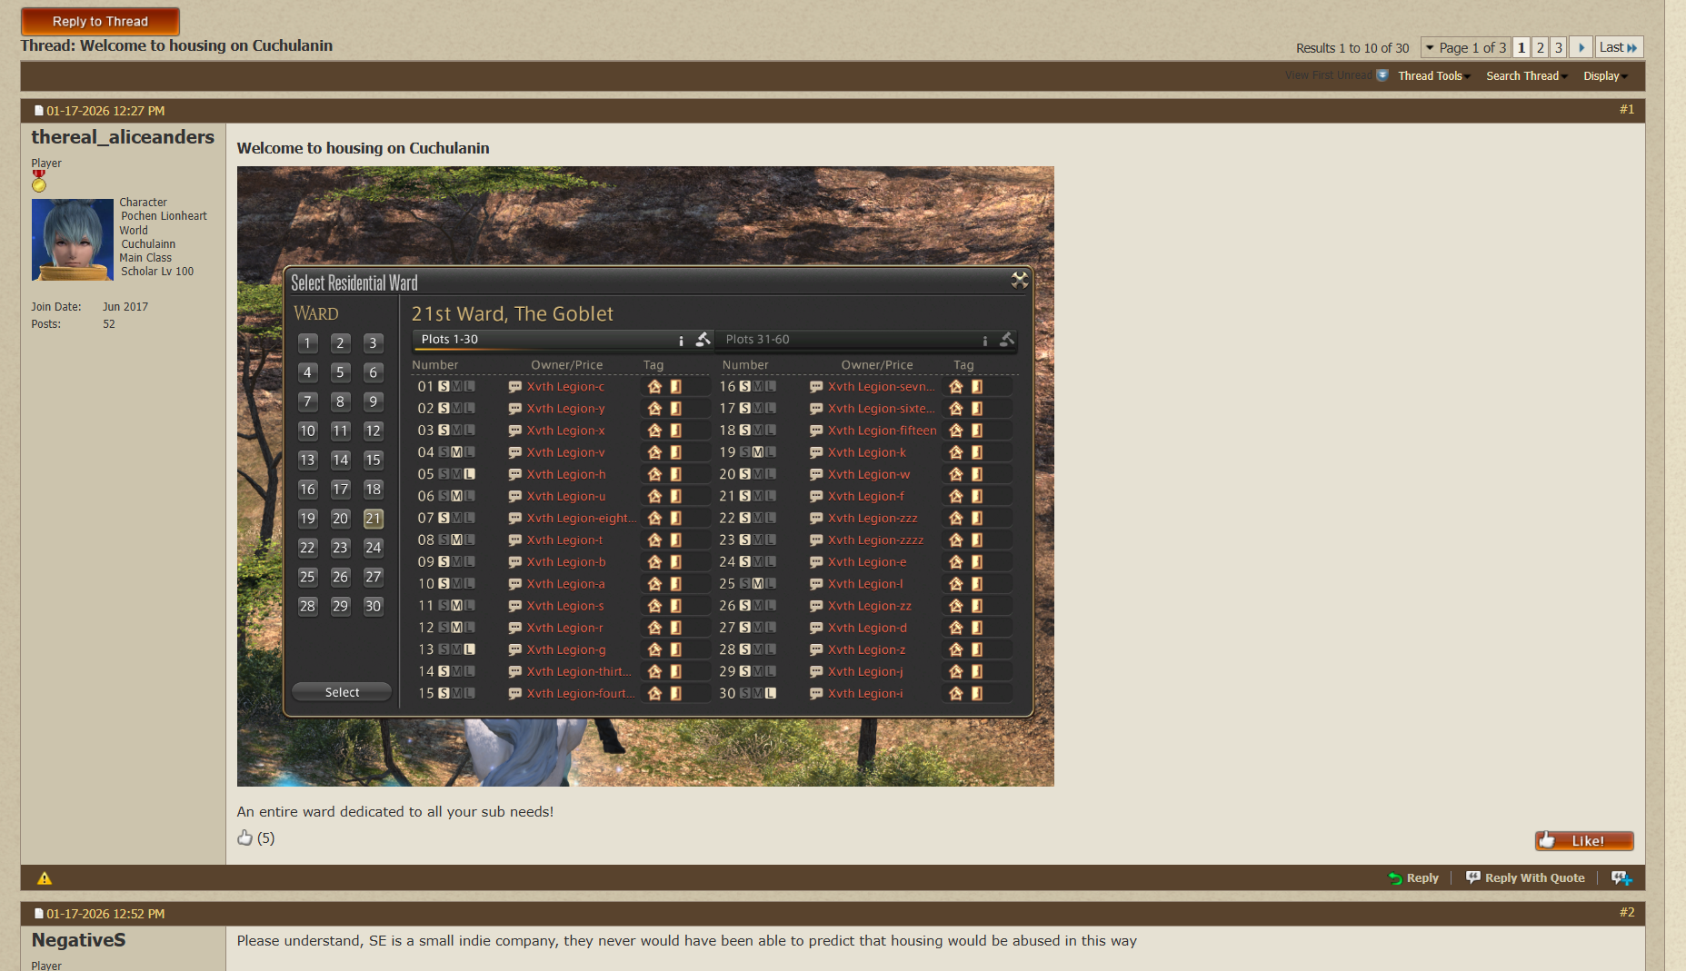Click owner name "Xvth Legion-k" on plot 19
Screen dimensions: 1686x971
pos(867,452)
